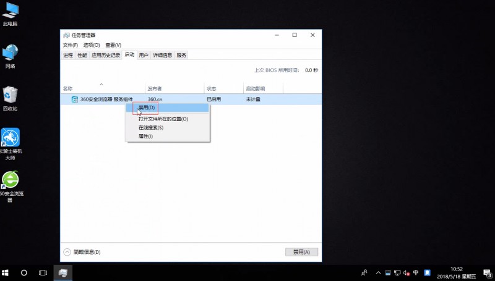The width and height of the screenshot is (495, 281).
Task: Minimize the Task Manager window
Action: pos(277,35)
